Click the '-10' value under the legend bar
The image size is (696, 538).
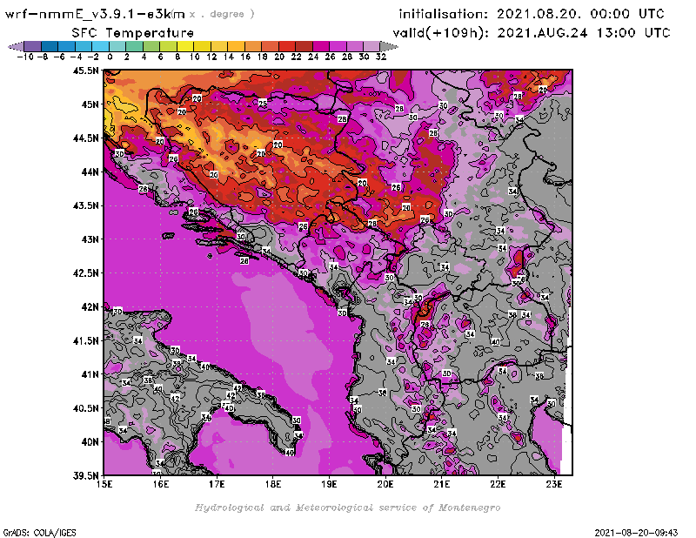[25, 57]
